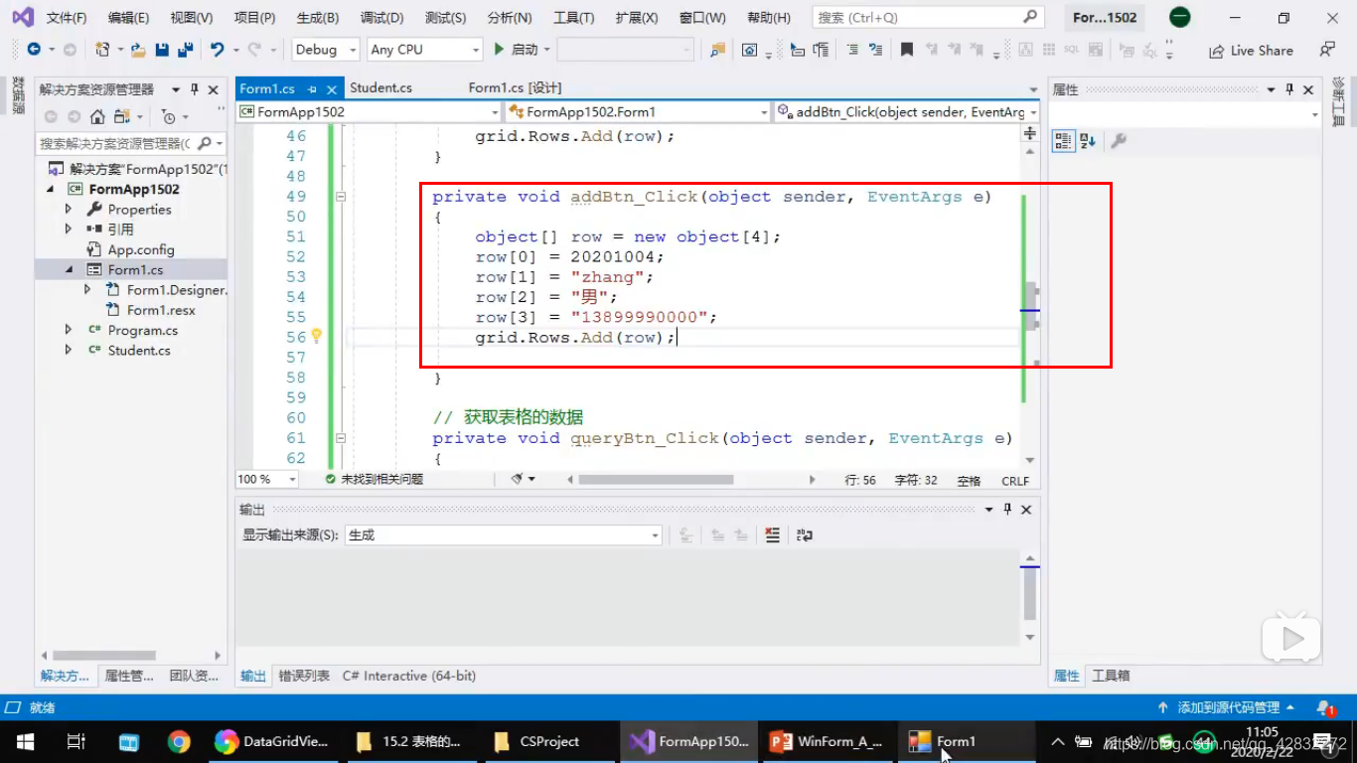The width and height of the screenshot is (1357, 763).
Task: Expand the Program.cs tree node
Action: (69, 330)
